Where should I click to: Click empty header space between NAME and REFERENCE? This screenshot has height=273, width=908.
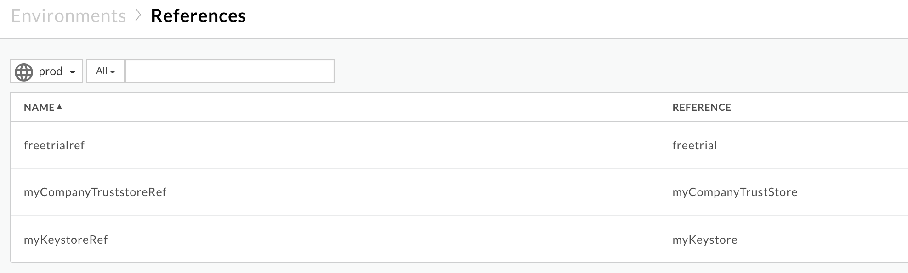(x=368, y=107)
